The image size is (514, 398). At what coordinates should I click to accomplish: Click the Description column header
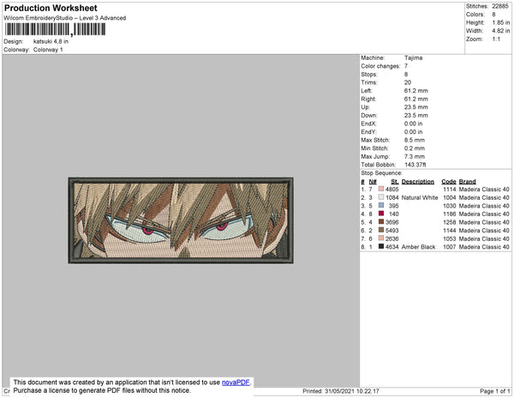click(x=418, y=182)
